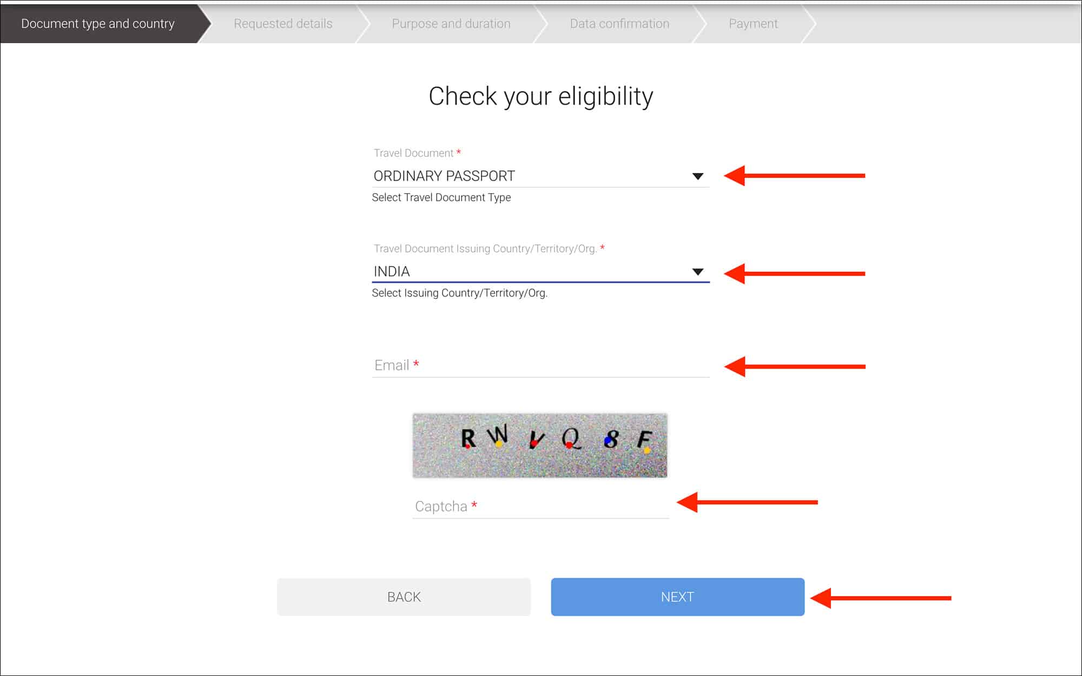This screenshot has width=1082, height=676.
Task: Click the red arrow next to Captcha field
Action: 747,502
